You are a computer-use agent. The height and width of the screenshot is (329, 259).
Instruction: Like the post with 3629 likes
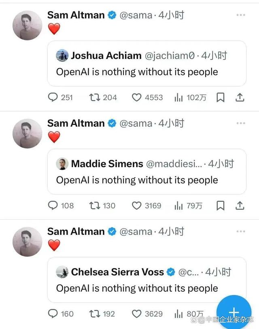137,314
